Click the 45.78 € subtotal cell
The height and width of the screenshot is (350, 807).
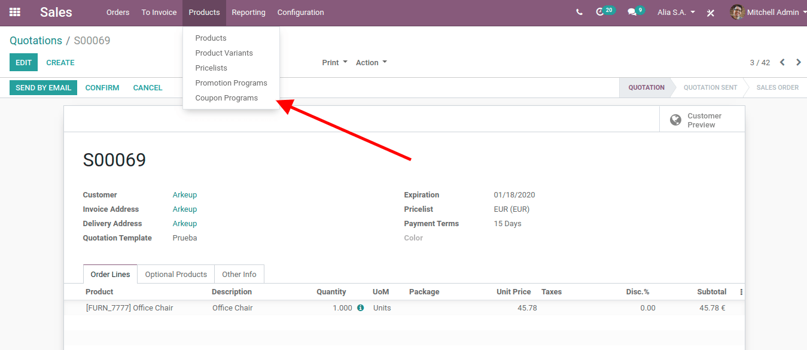(712, 308)
